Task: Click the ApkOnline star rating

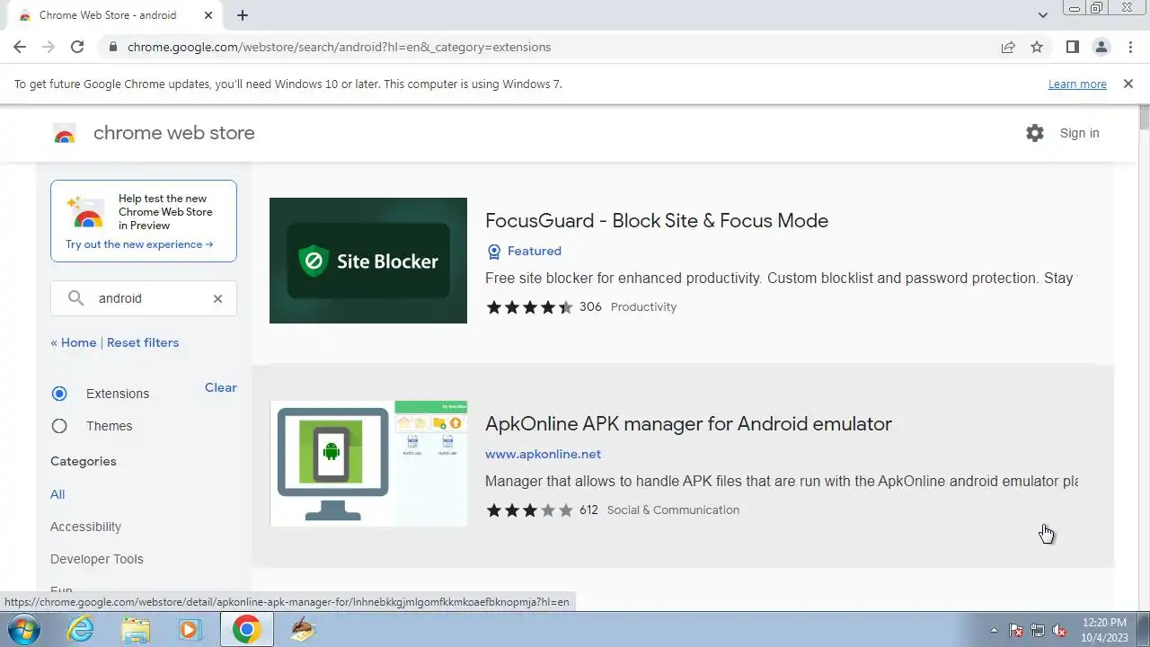Action: point(529,510)
